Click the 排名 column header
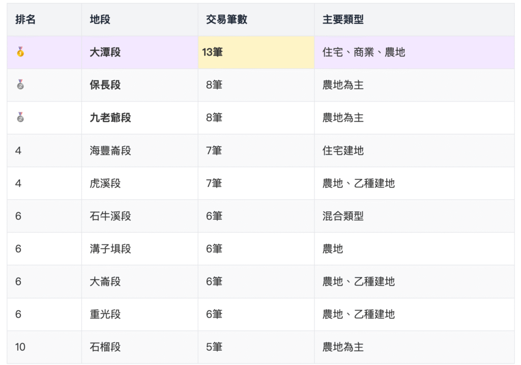The width and height of the screenshot is (521, 365). tap(24, 19)
